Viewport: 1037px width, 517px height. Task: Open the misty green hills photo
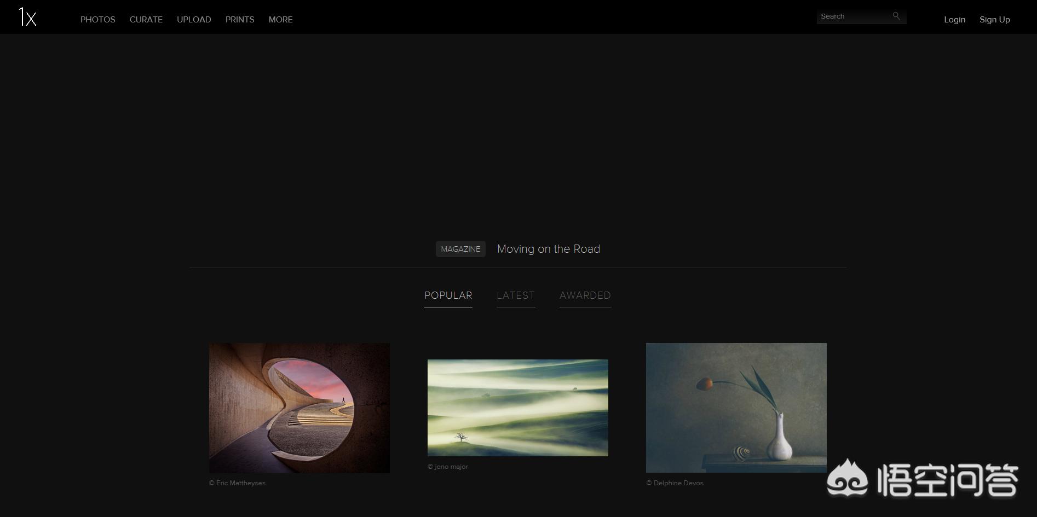click(517, 408)
